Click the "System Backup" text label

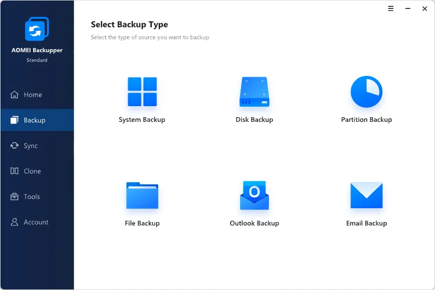coord(142,120)
